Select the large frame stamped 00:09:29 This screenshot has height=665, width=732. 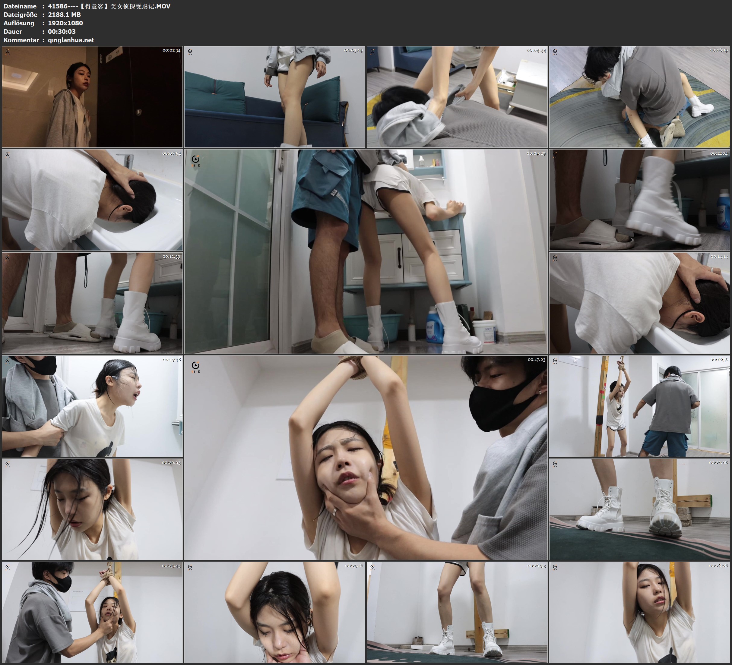pyautogui.click(x=366, y=251)
